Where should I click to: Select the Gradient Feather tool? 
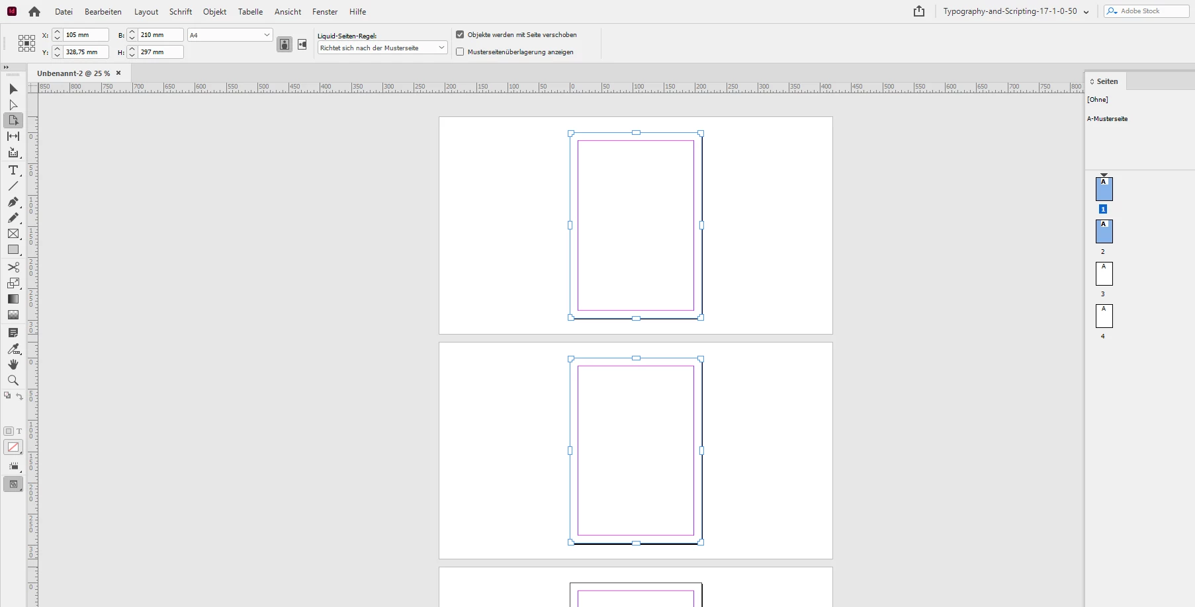(x=13, y=315)
